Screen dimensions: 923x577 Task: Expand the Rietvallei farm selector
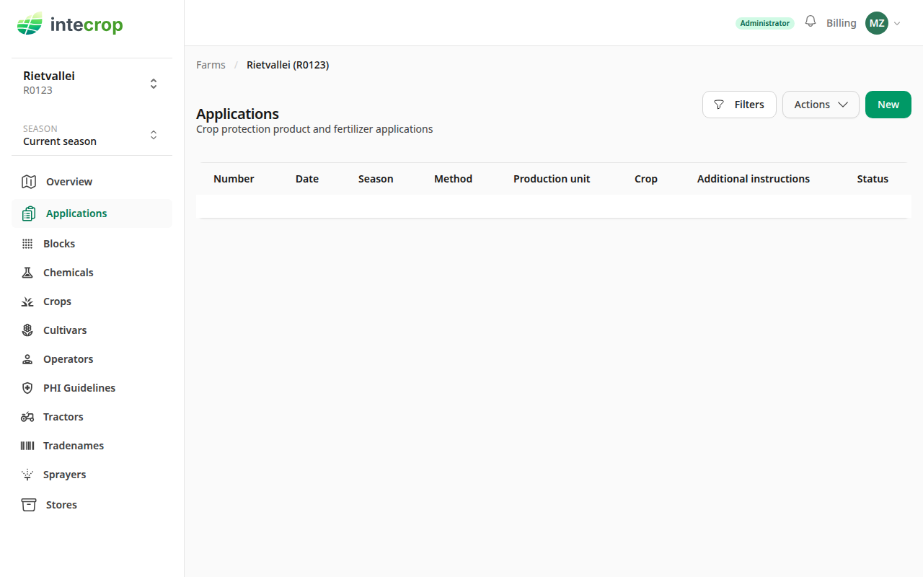(x=92, y=83)
